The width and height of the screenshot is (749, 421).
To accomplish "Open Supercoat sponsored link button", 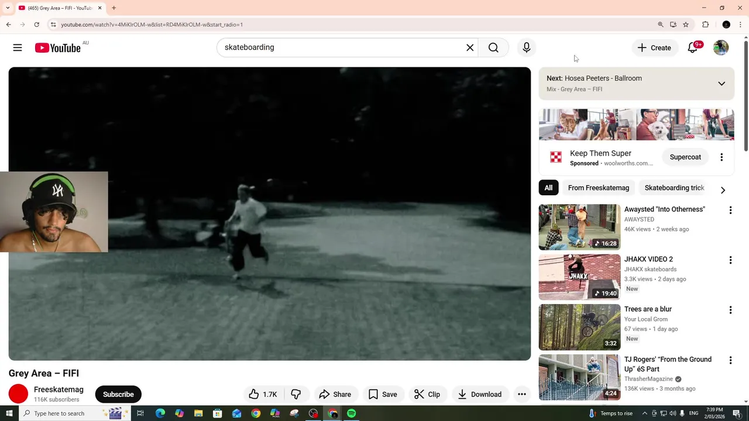I will point(685,157).
